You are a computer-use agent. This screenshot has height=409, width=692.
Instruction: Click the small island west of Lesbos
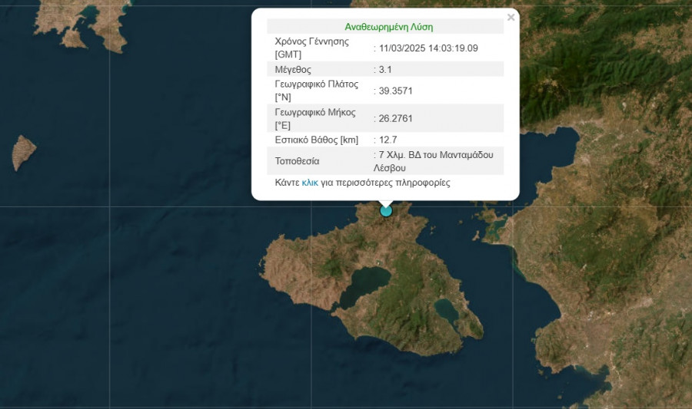(x=23, y=153)
